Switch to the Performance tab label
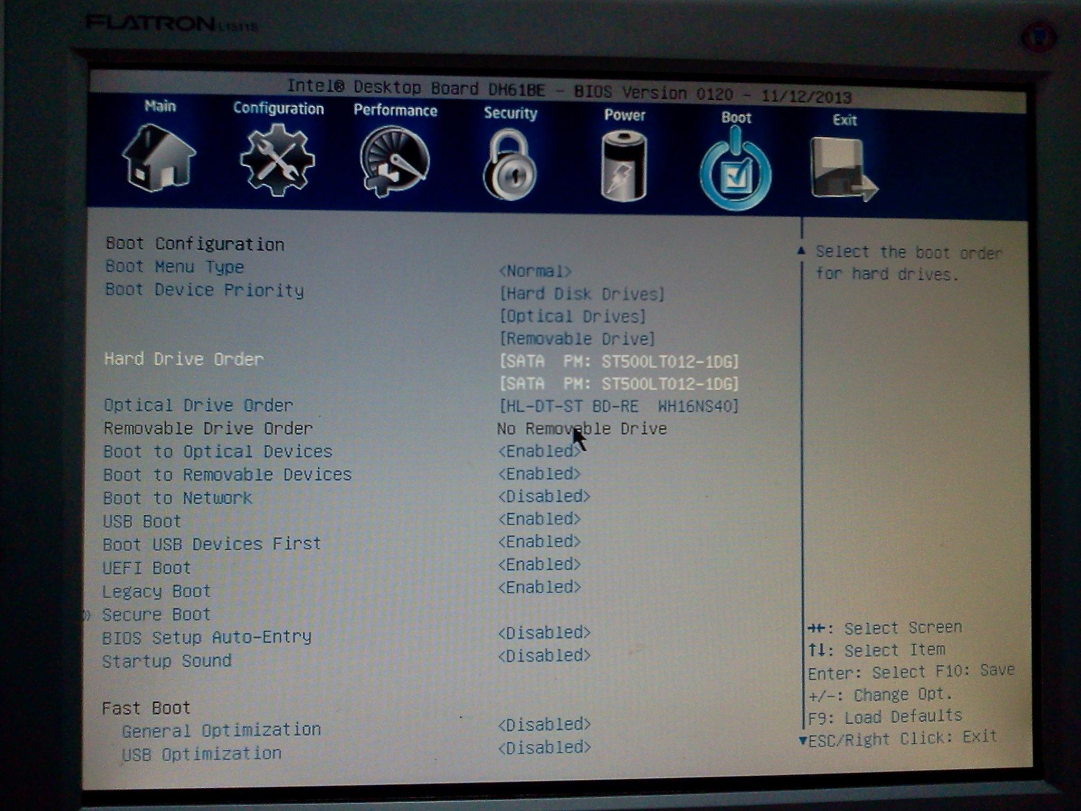Image resolution: width=1081 pixels, height=811 pixels. [395, 110]
